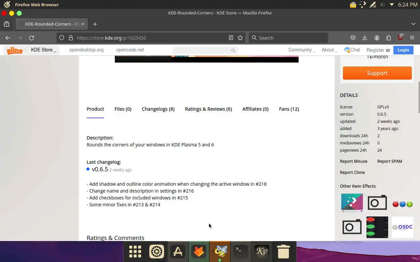Open System Settings gear in dock
420x262 pixels.
157,252
